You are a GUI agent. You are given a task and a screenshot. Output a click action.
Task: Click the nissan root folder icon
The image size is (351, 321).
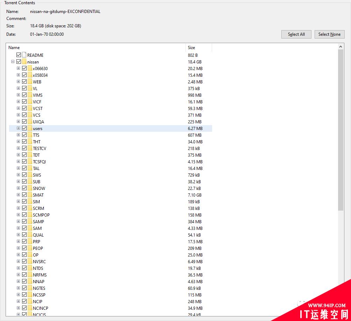point(24,62)
